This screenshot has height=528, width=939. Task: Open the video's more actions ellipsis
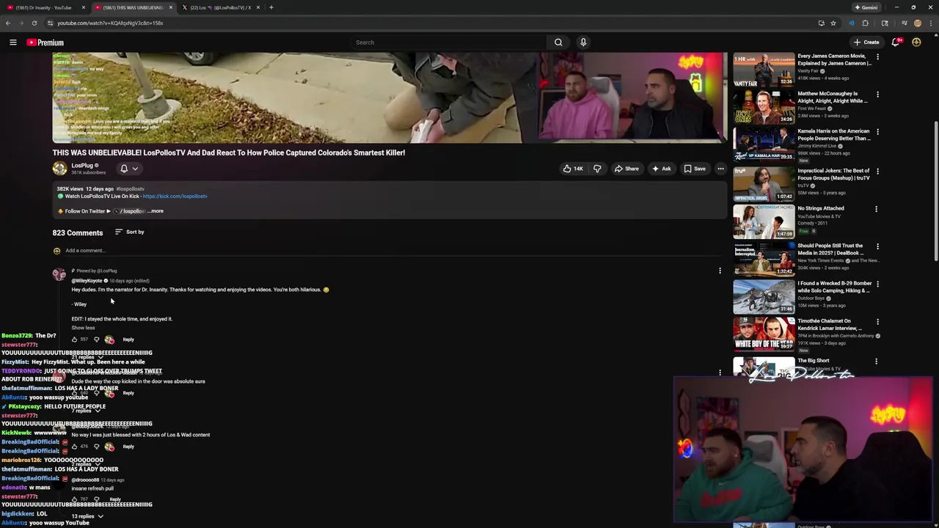coord(720,169)
